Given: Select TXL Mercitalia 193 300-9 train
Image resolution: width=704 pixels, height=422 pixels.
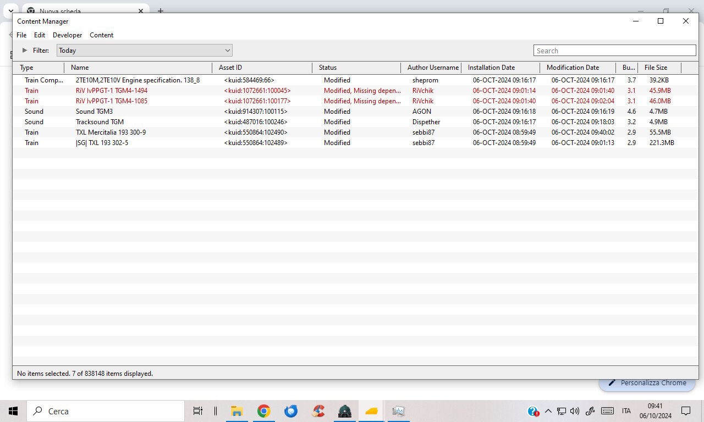Looking at the screenshot, I should pyautogui.click(x=355, y=132).
